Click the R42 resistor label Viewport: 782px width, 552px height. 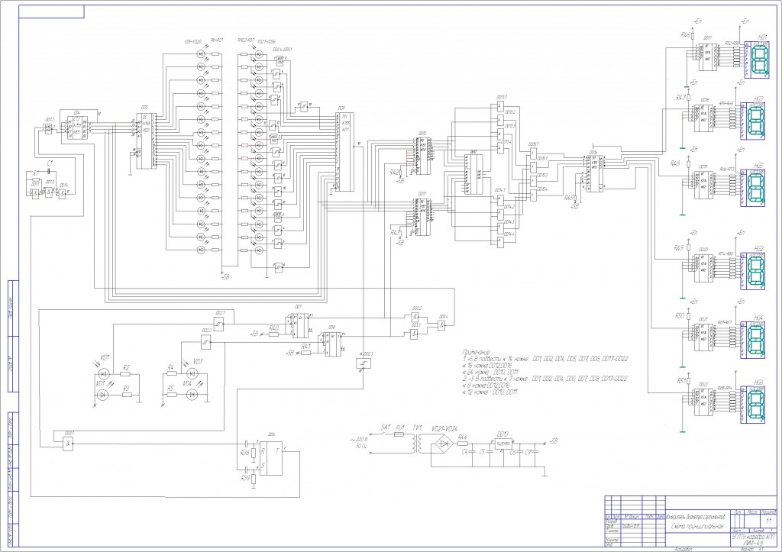(x=394, y=173)
